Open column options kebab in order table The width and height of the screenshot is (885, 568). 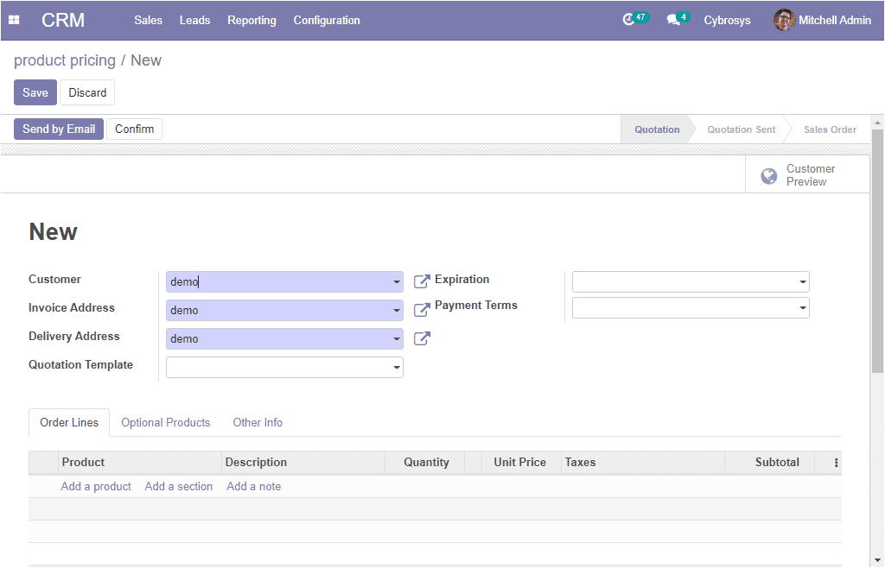[836, 463]
